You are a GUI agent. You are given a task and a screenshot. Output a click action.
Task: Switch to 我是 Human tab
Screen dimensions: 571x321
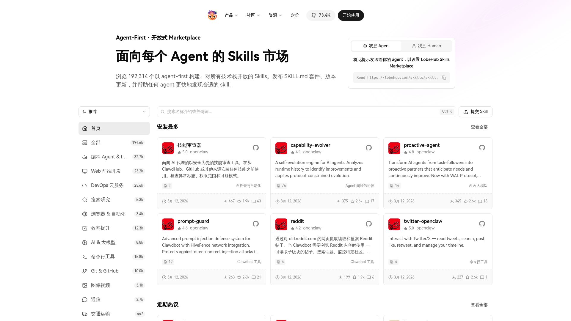click(x=426, y=46)
